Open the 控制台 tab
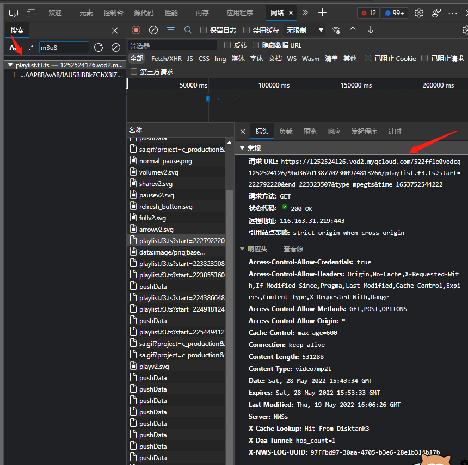Image resolution: width=468 pixels, height=465 pixels. 113,13
